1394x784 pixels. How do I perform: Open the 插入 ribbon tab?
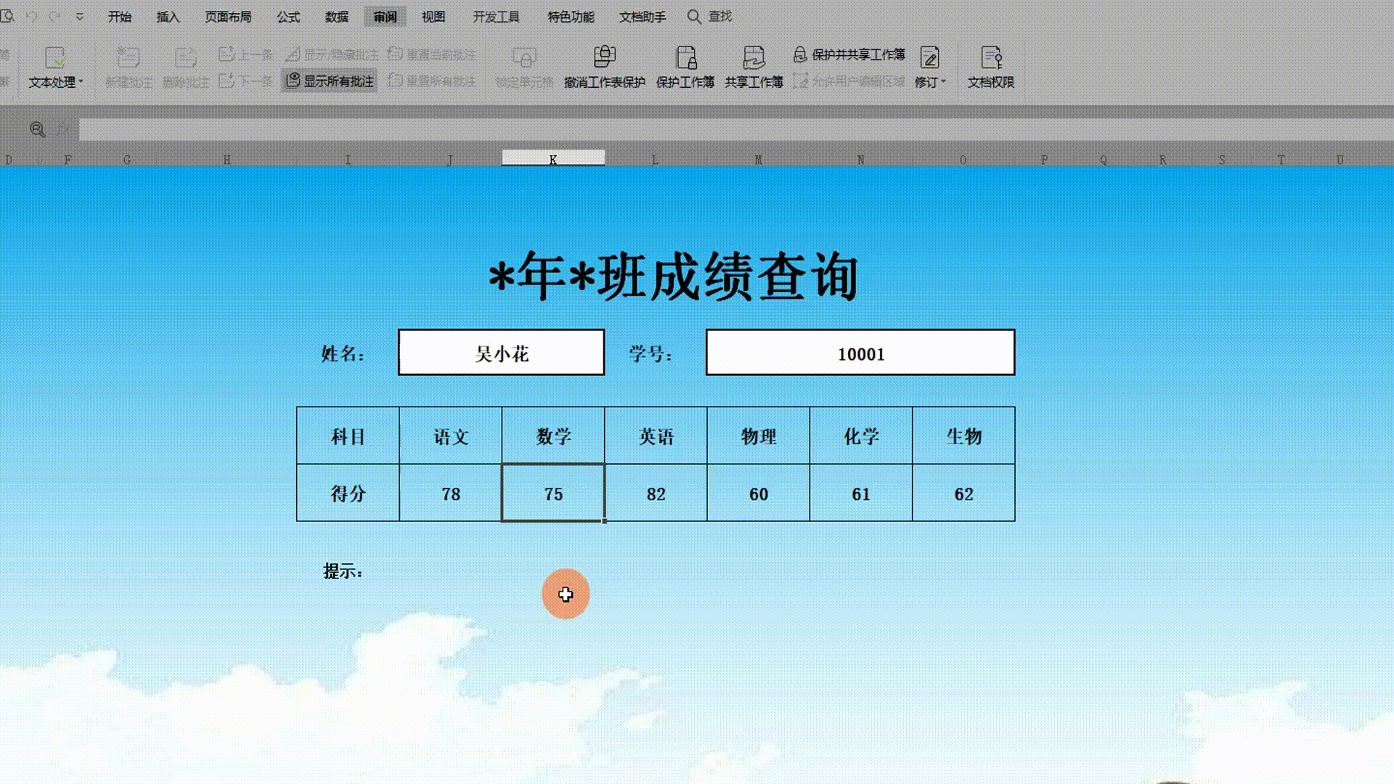[168, 17]
